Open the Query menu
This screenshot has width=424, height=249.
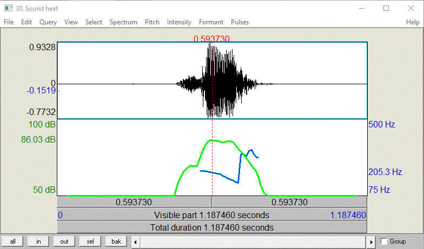pos(48,22)
